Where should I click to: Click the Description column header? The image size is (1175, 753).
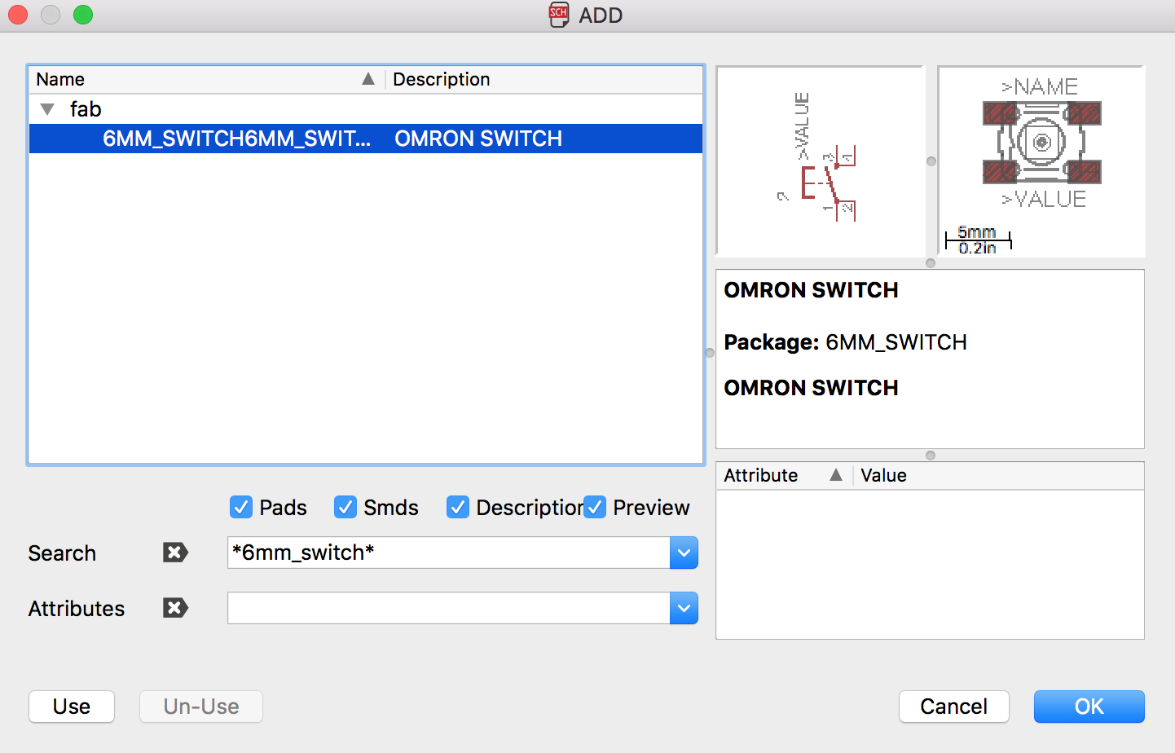(442, 79)
